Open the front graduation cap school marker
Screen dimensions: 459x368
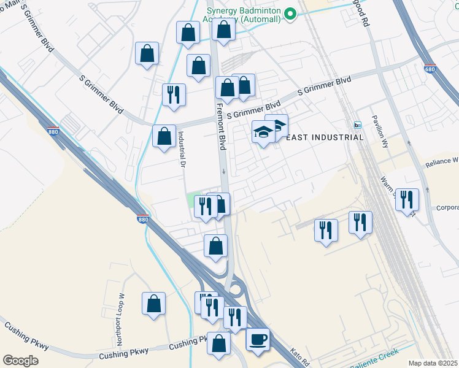[x=263, y=132]
